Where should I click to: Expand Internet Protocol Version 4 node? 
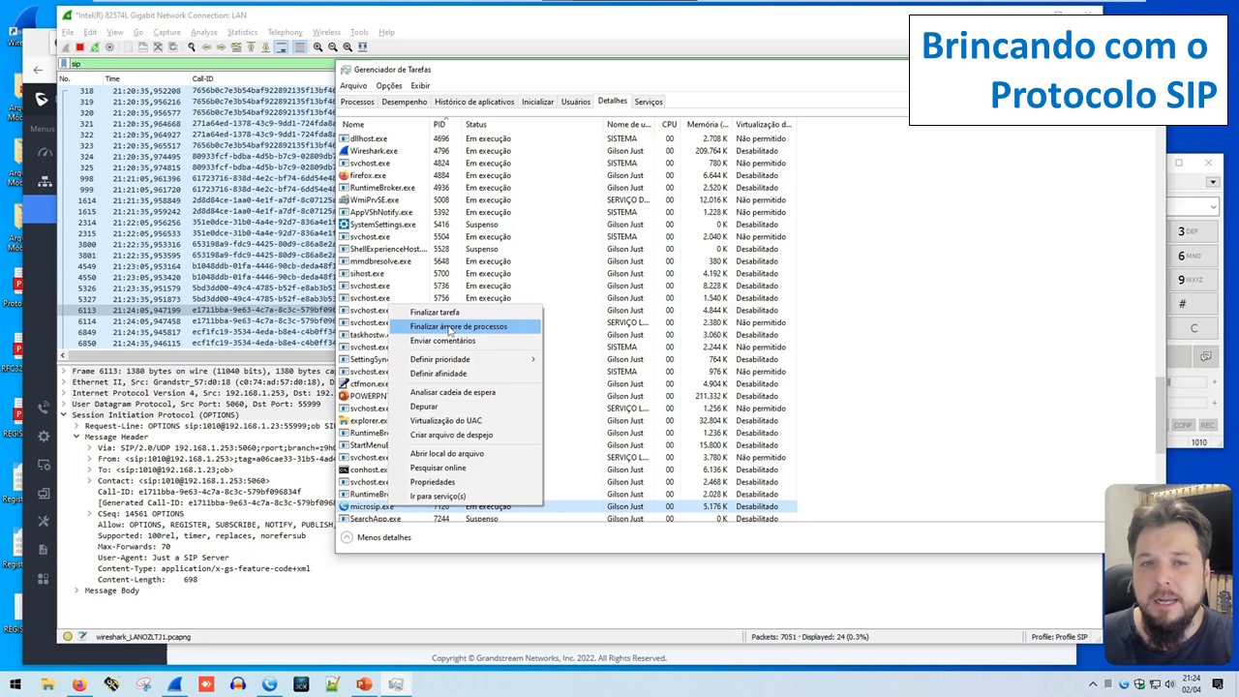(65, 393)
